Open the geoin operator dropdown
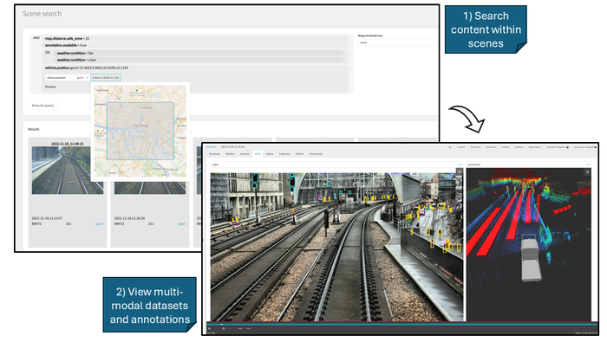The width and height of the screenshot is (607, 342). coord(82,78)
